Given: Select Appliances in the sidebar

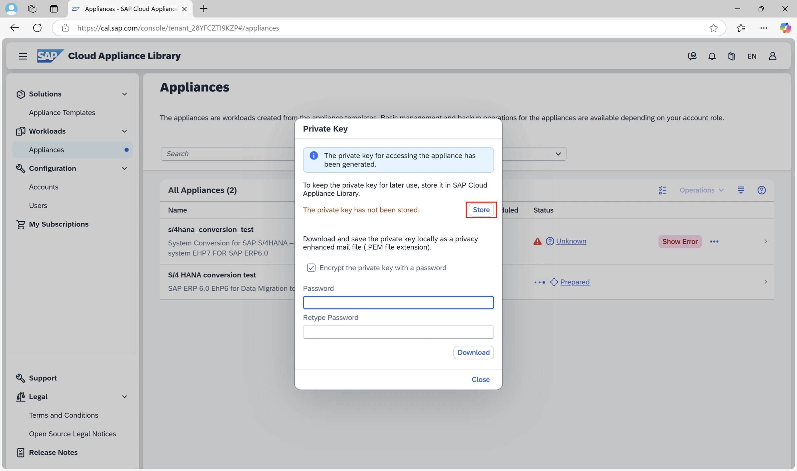Looking at the screenshot, I should pyautogui.click(x=73, y=150).
